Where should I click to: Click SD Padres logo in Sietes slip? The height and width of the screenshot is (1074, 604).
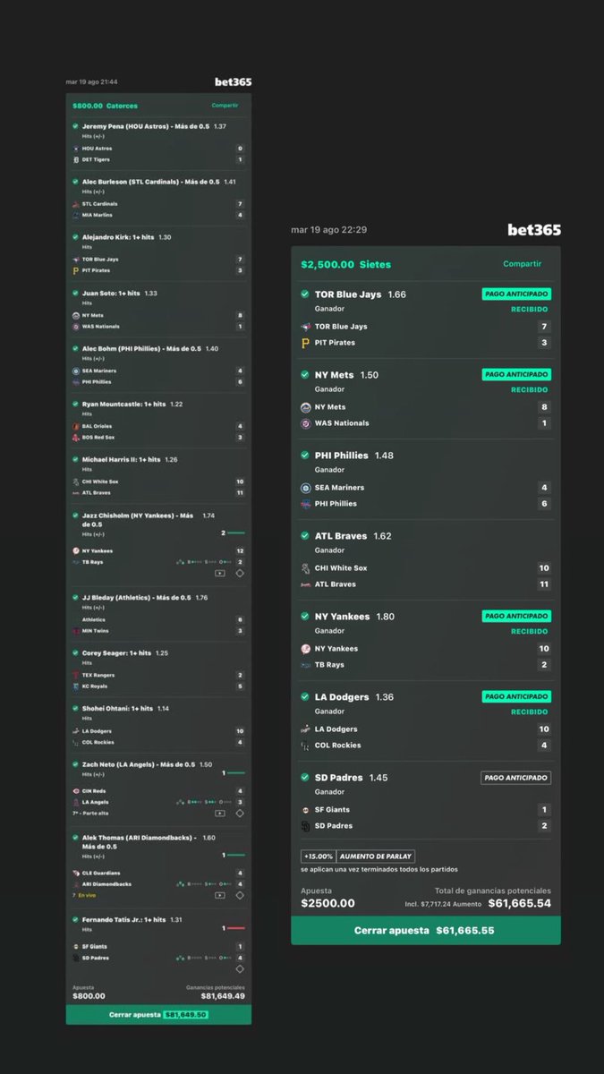(306, 826)
